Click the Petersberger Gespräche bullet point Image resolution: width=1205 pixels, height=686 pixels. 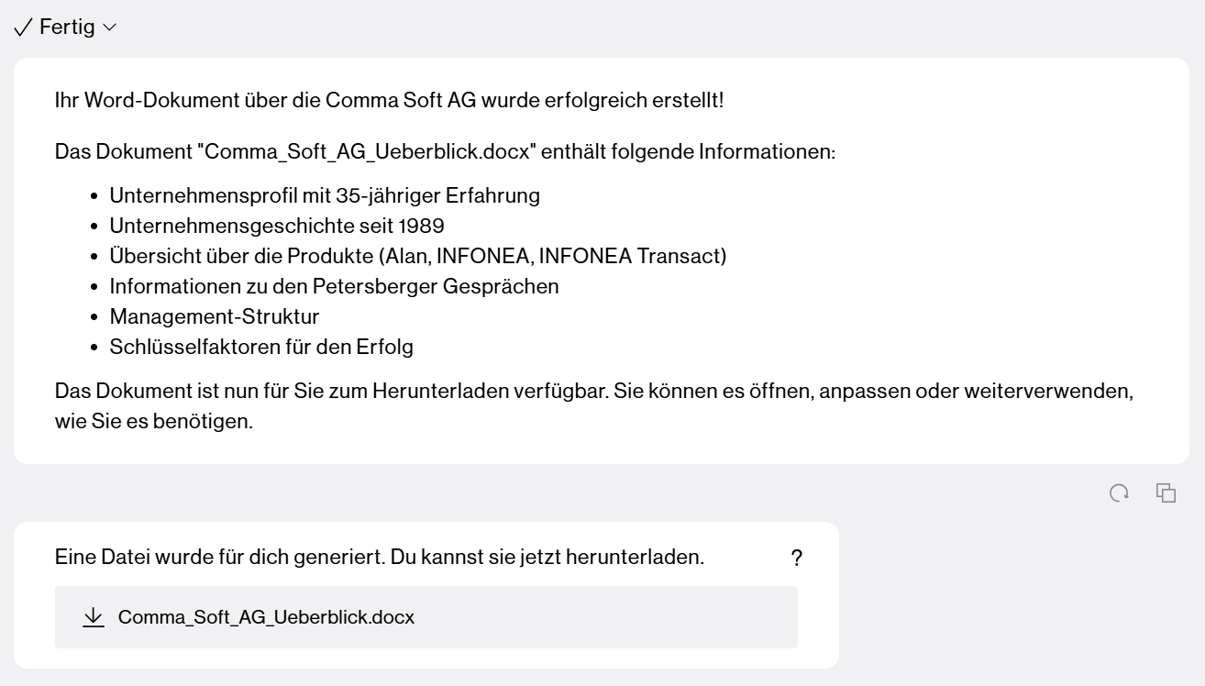click(x=334, y=286)
